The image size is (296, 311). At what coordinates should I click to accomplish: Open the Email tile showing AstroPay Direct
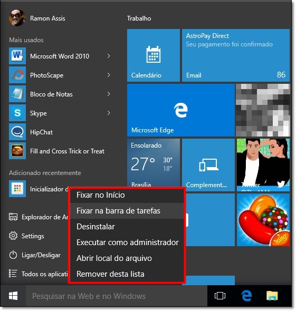[236, 55]
